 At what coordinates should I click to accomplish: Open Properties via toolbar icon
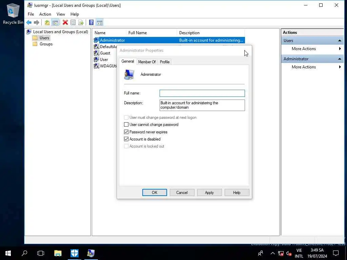tap(73, 22)
